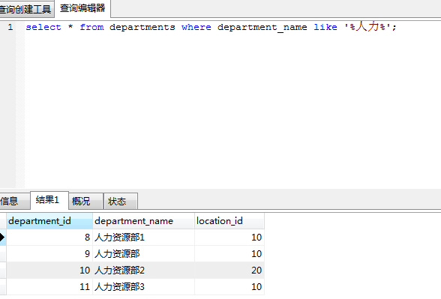Screen dimensions: 441x299
Task: Select the 人力资源部 cell in row 9
Action: [x=143, y=254]
